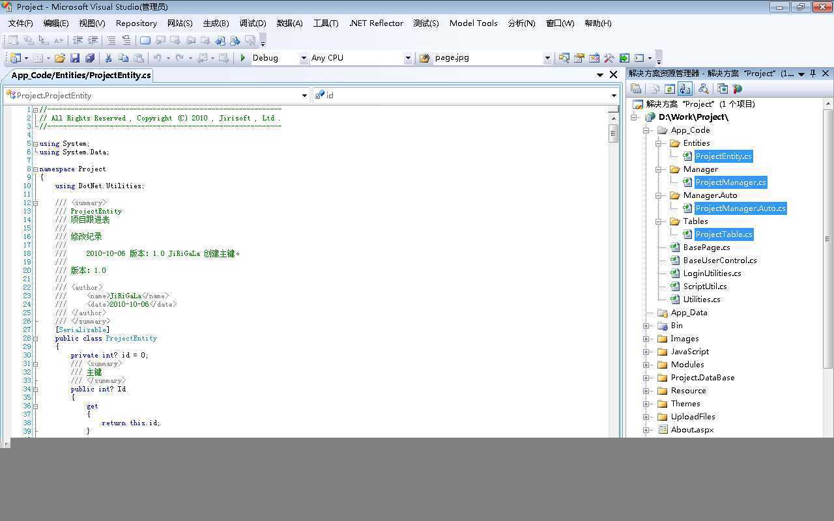Select ProjectTable.cs in Solution Explorer
Image resolution: width=834 pixels, height=521 pixels.
(x=724, y=234)
